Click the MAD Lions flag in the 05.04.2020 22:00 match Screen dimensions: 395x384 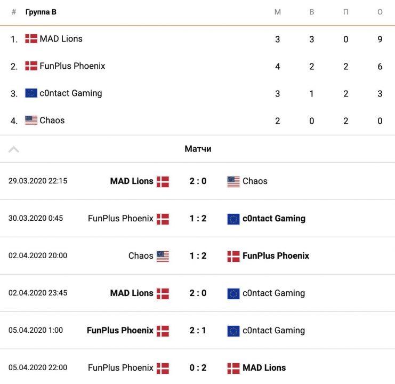233,368
